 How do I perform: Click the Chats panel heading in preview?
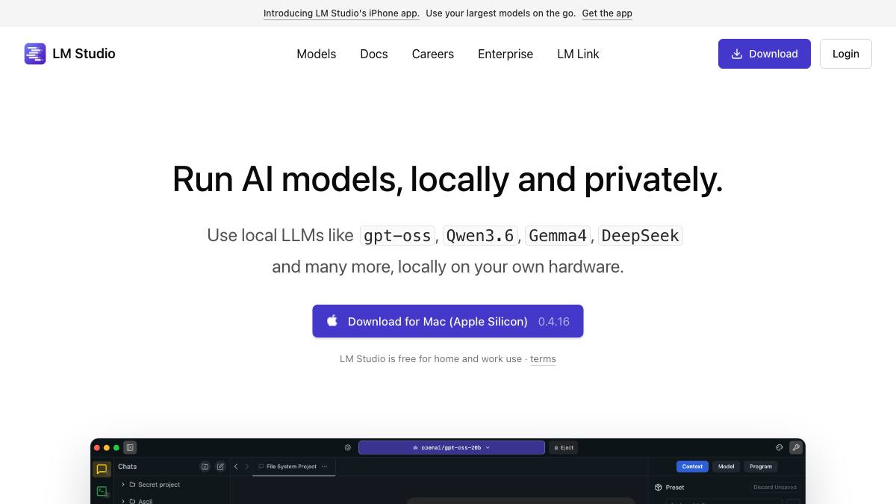128,467
